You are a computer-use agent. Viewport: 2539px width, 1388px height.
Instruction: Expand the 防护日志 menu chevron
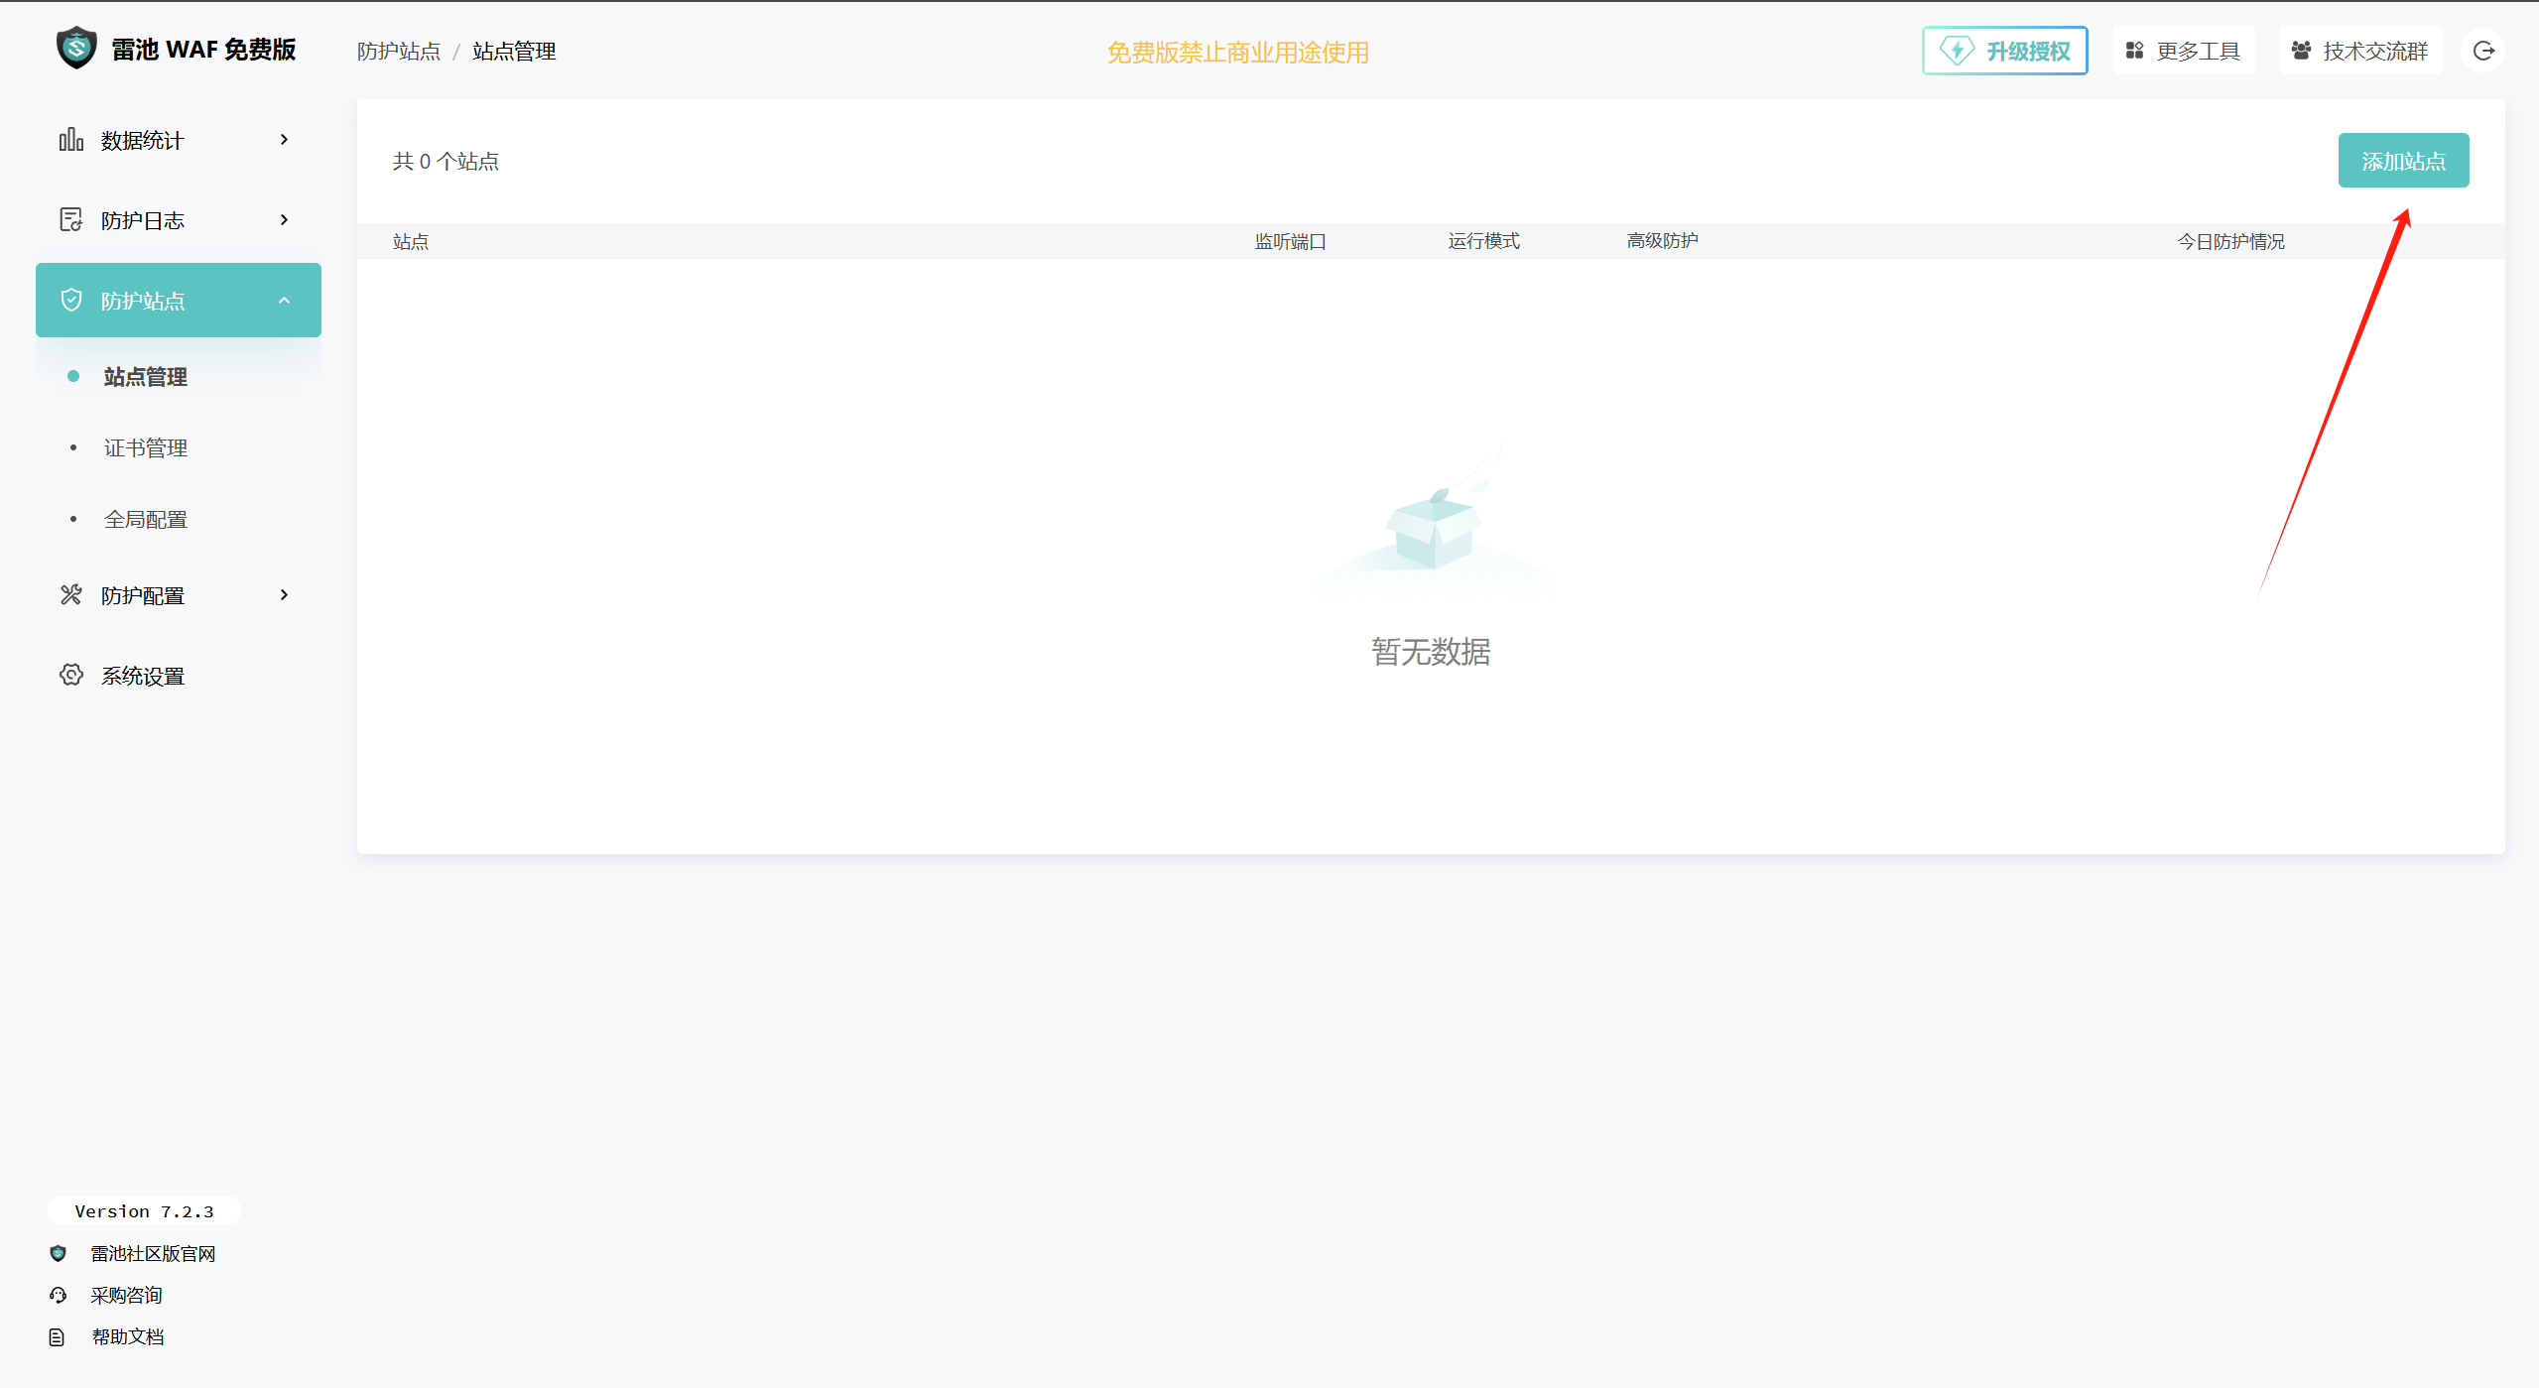285,220
